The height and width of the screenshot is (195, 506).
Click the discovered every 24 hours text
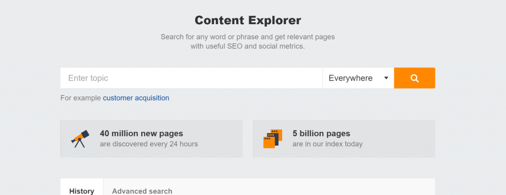tap(149, 144)
